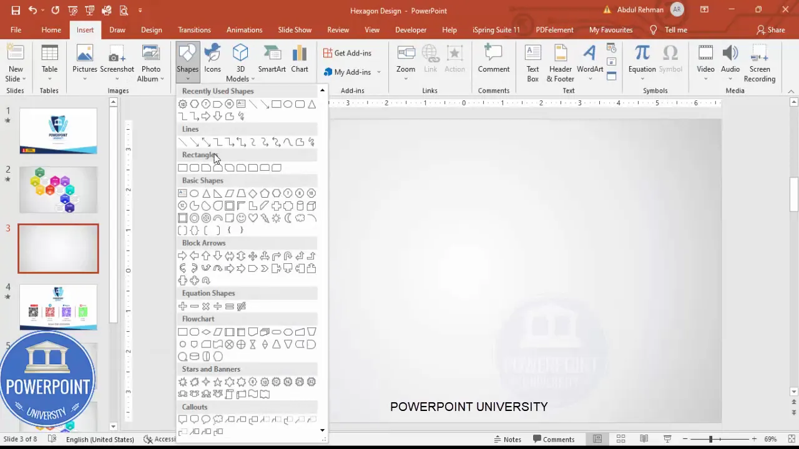Image resolution: width=799 pixels, height=449 pixels.
Task: Open the Share button
Action: pyautogui.click(x=770, y=30)
